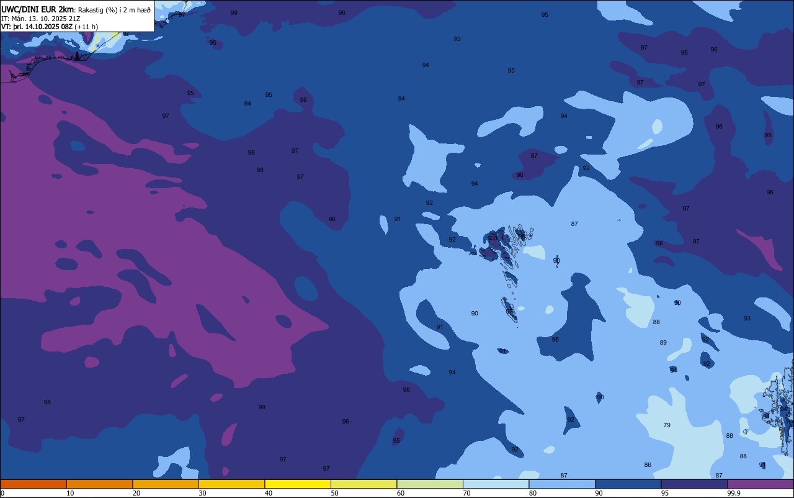Viewport: 794px width, 498px height.
Task: Pick the amber 20–30 legend swatch
Action: (166, 484)
